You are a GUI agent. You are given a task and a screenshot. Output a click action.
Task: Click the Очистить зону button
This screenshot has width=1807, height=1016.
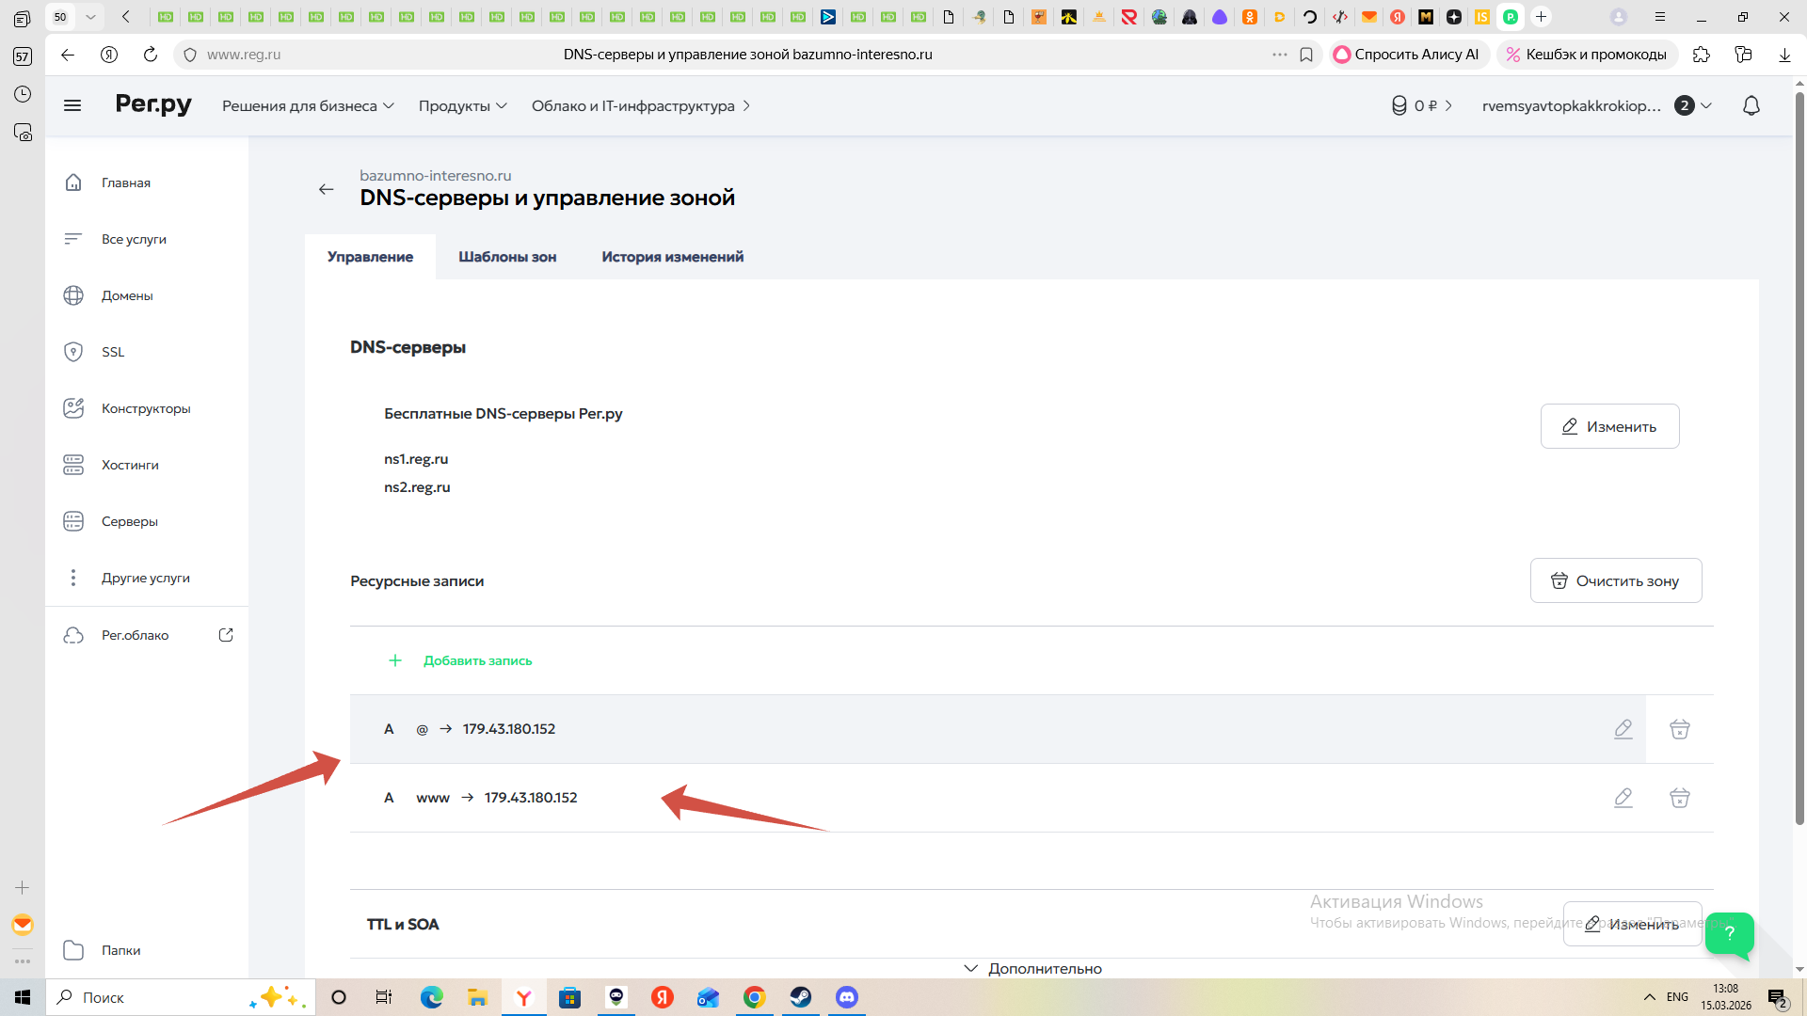tap(1615, 580)
